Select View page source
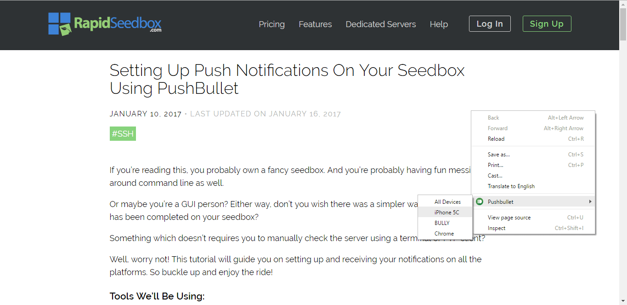 point(533,218)
